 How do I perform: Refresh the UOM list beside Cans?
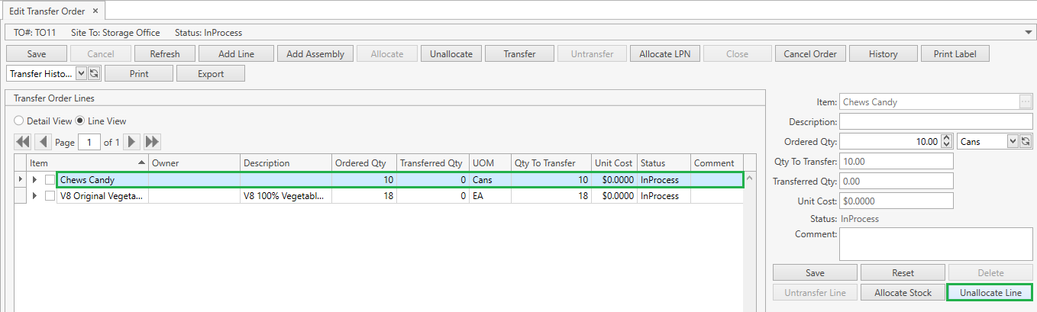pos(1026,141)
